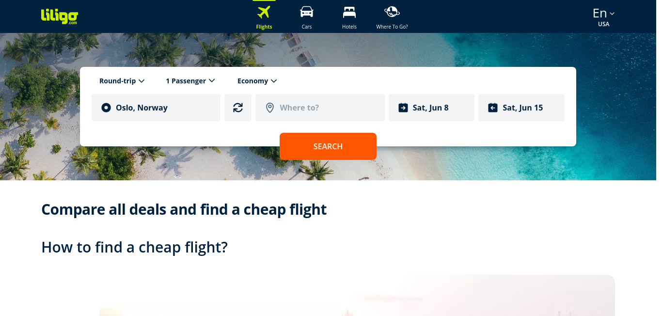Switch to the Hotels tab label
Viewport: 662px width, 316px height.
[349, 27]
